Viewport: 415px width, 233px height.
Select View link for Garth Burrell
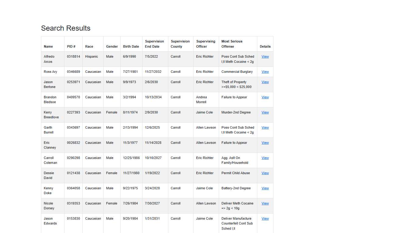(x=265, y=128)
